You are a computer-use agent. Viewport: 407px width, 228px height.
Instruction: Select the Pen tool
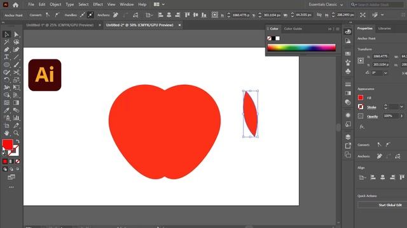click(7, 49)
